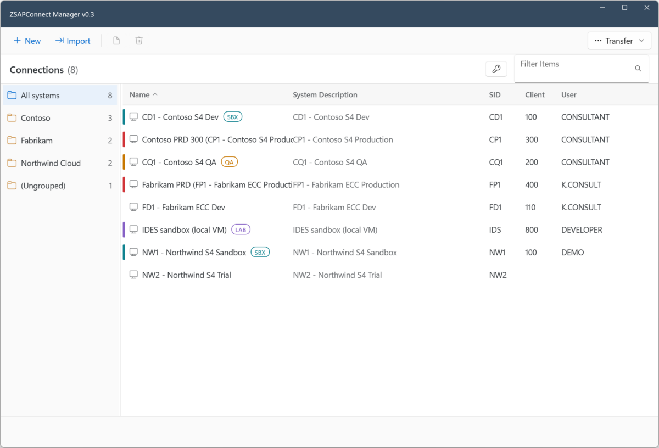Click the key password icon button
The width and height of the screenshot is (659, 448).
(x=496, y=69)
